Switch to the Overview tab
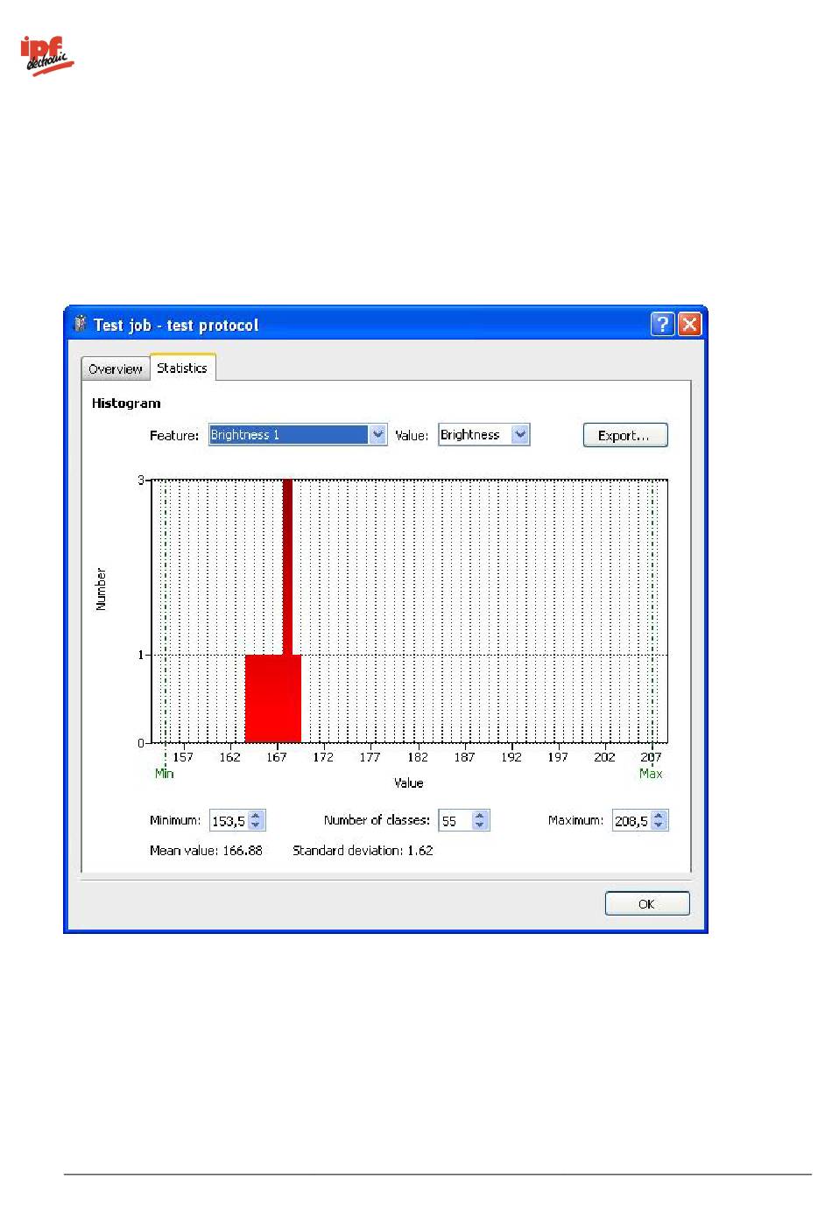The image size is (832, 1214). pyautogui.click(x=115, y=369)
